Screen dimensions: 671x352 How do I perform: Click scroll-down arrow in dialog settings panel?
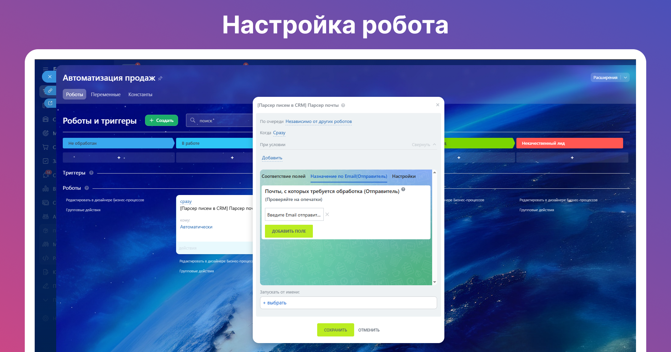(x=434, y=282)
